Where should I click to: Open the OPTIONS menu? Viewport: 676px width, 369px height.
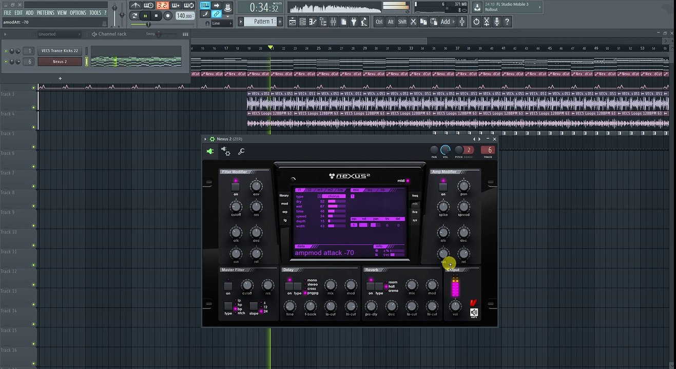[x=78, y=13]
